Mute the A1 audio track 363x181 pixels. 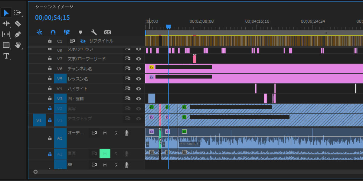pos(105,133)
